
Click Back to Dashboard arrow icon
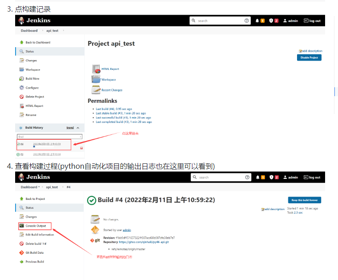21,42
